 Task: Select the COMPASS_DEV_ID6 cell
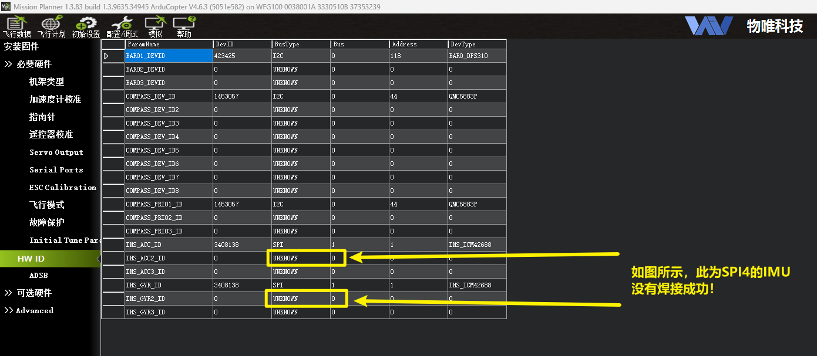click(169, 164)
